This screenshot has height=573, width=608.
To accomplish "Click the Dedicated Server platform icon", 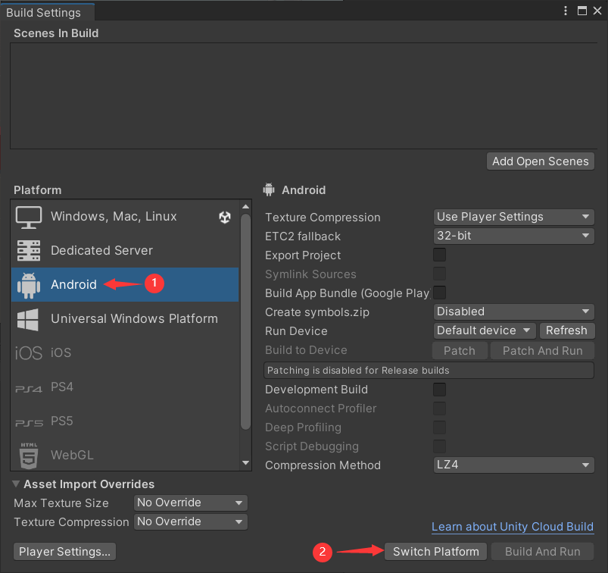I will 29,251.
